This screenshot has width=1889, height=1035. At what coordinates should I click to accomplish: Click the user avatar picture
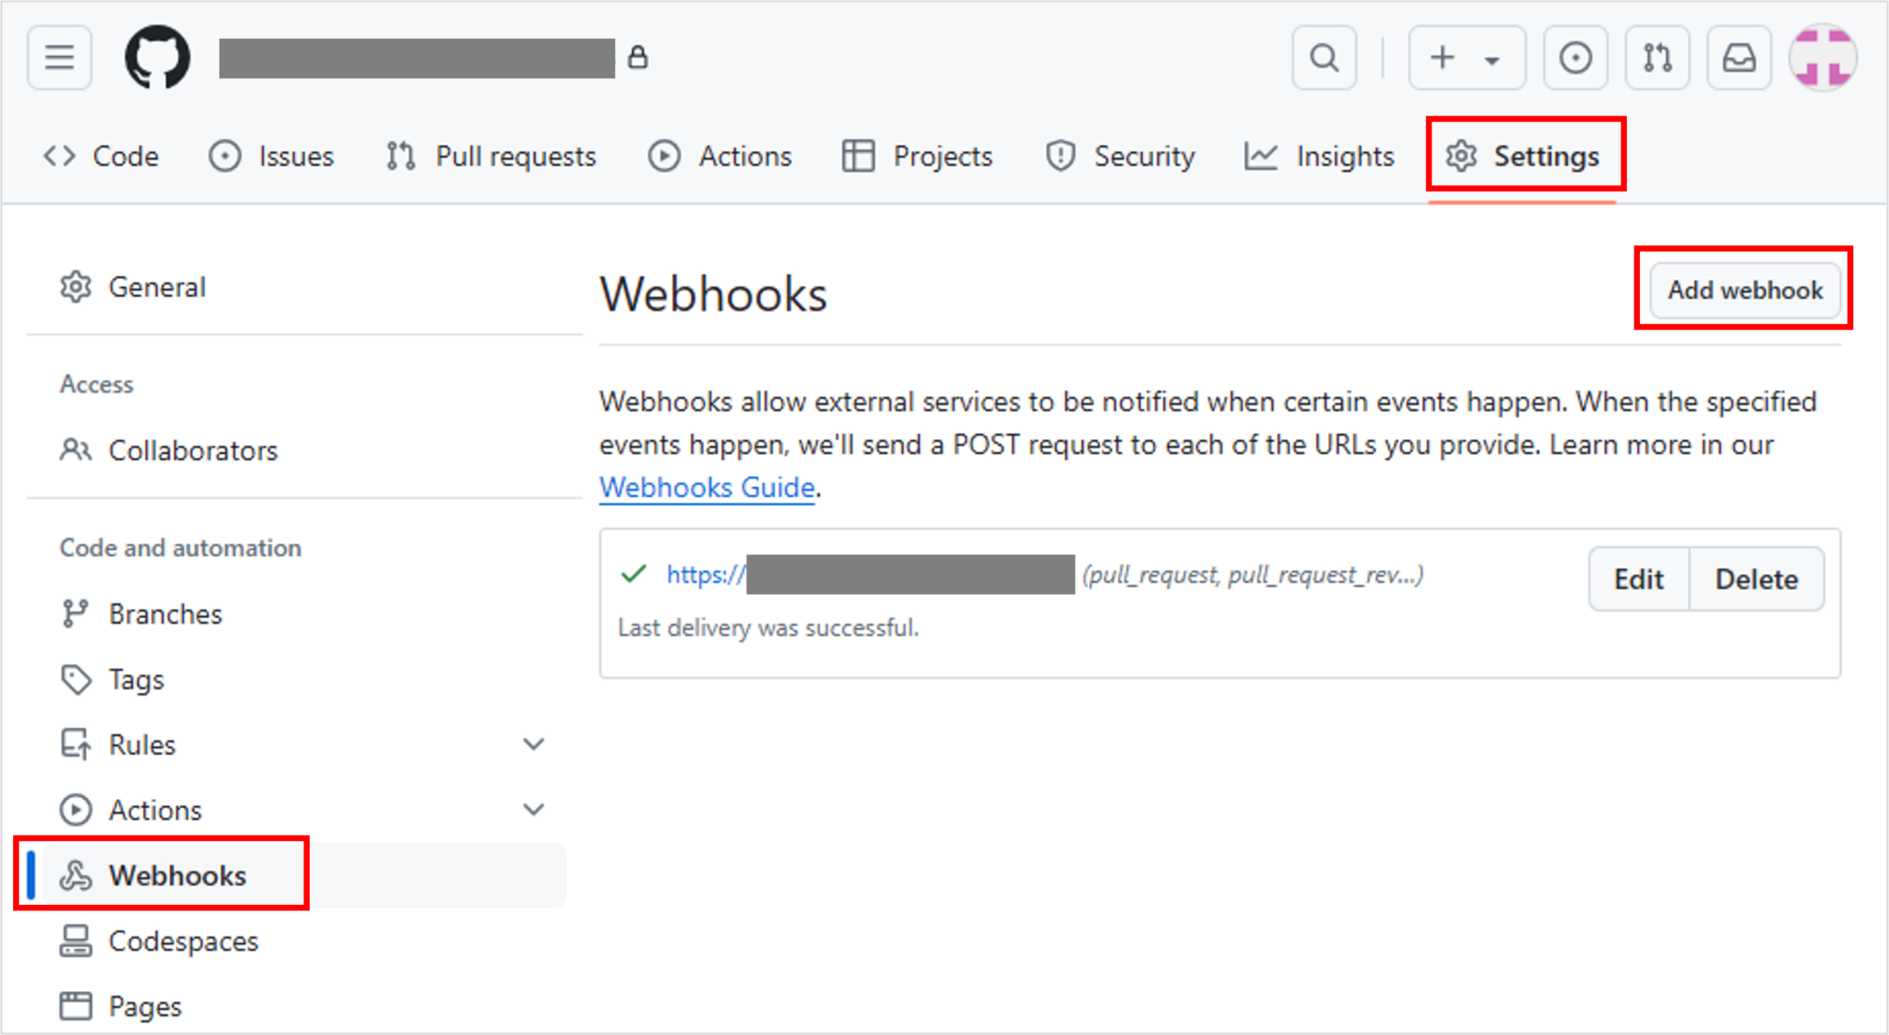click(x=1823, y=58)
